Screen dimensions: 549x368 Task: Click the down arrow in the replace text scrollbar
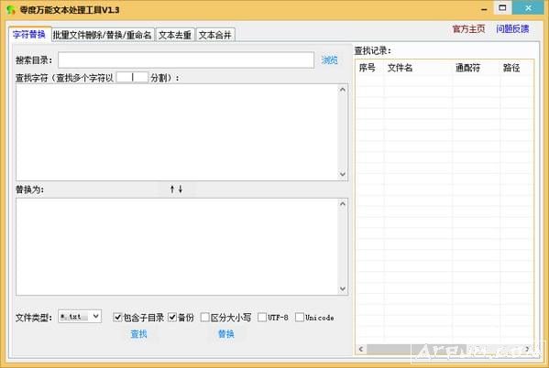click(343, 288)
